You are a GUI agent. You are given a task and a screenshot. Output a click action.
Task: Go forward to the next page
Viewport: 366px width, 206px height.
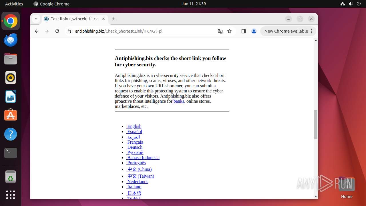tap(47, 31)
